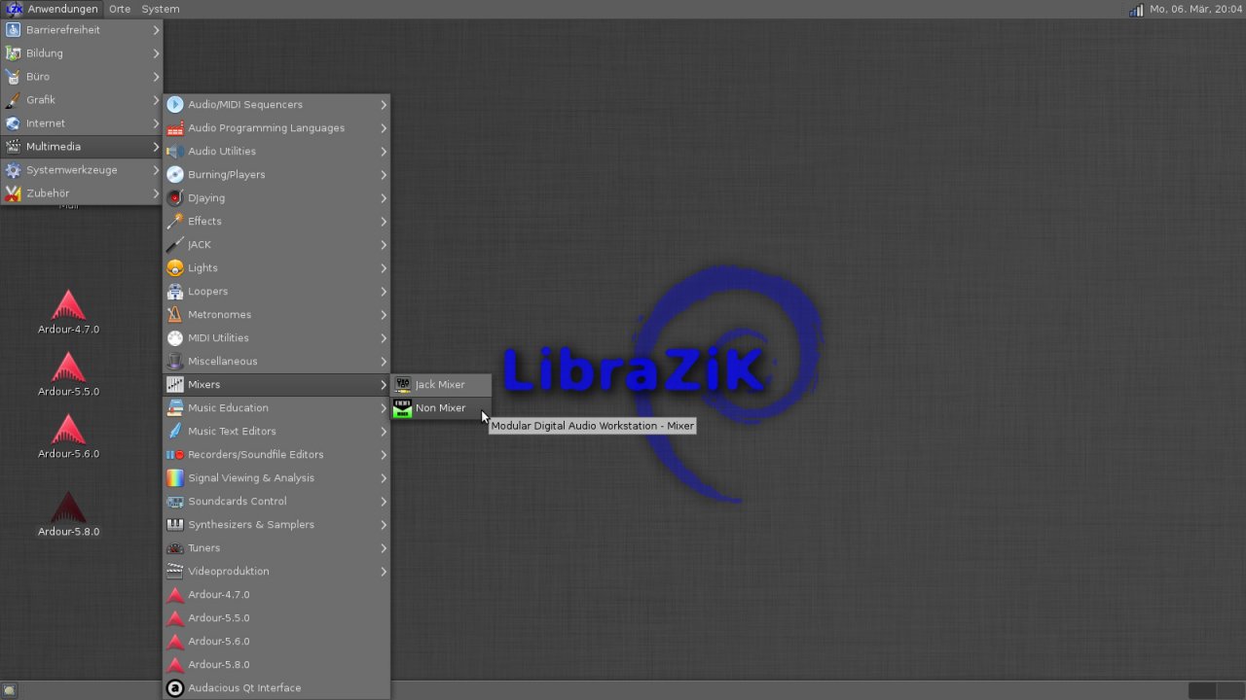
Task: Click the clock showing Mo, 06. Mär, 20:04
Action: [x=1196, y=9]
